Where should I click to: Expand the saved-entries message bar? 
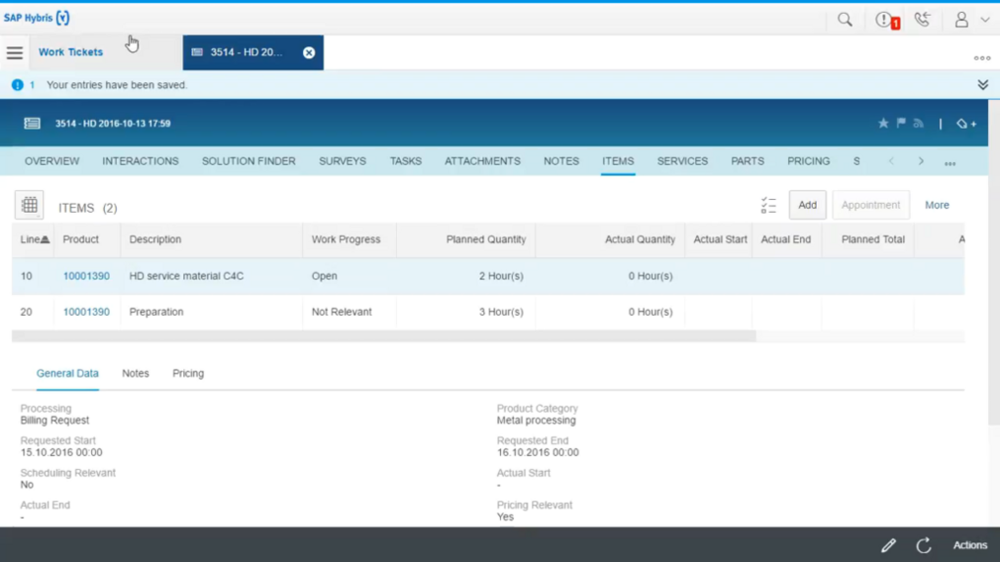pos(982,85)
